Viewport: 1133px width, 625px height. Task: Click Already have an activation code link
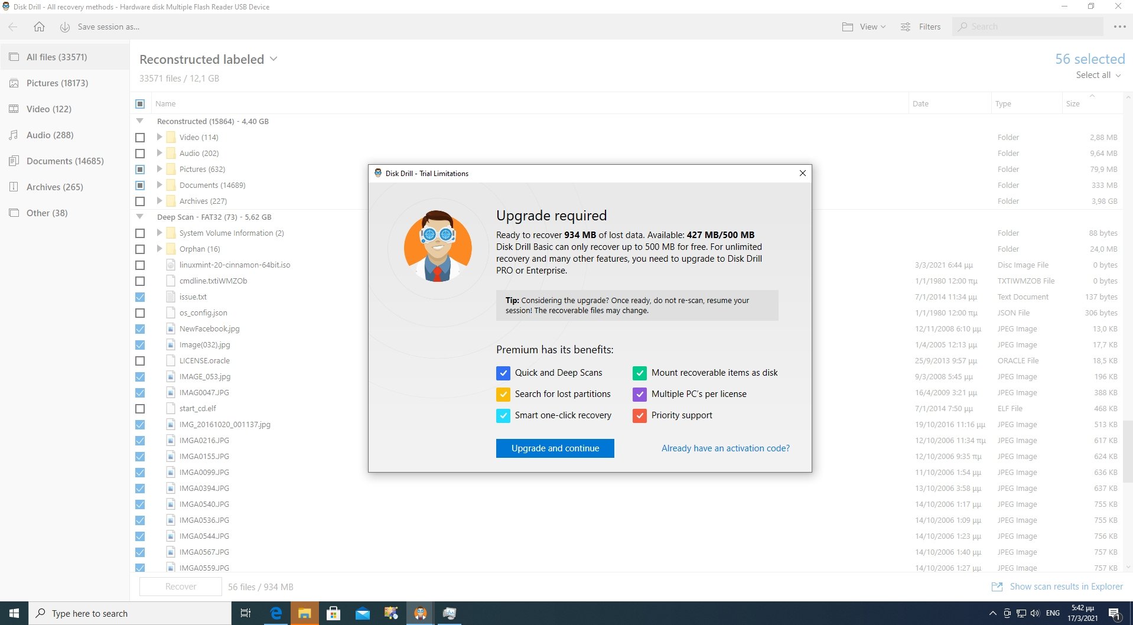[725, 448]
